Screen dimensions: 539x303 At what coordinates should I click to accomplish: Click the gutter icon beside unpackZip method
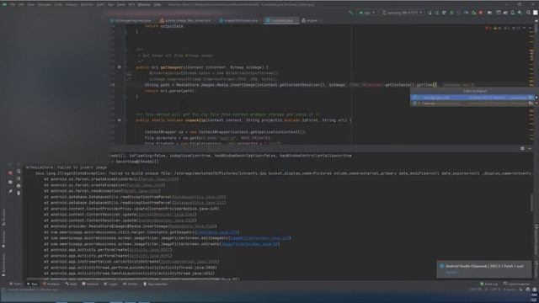tap(120, 120)
